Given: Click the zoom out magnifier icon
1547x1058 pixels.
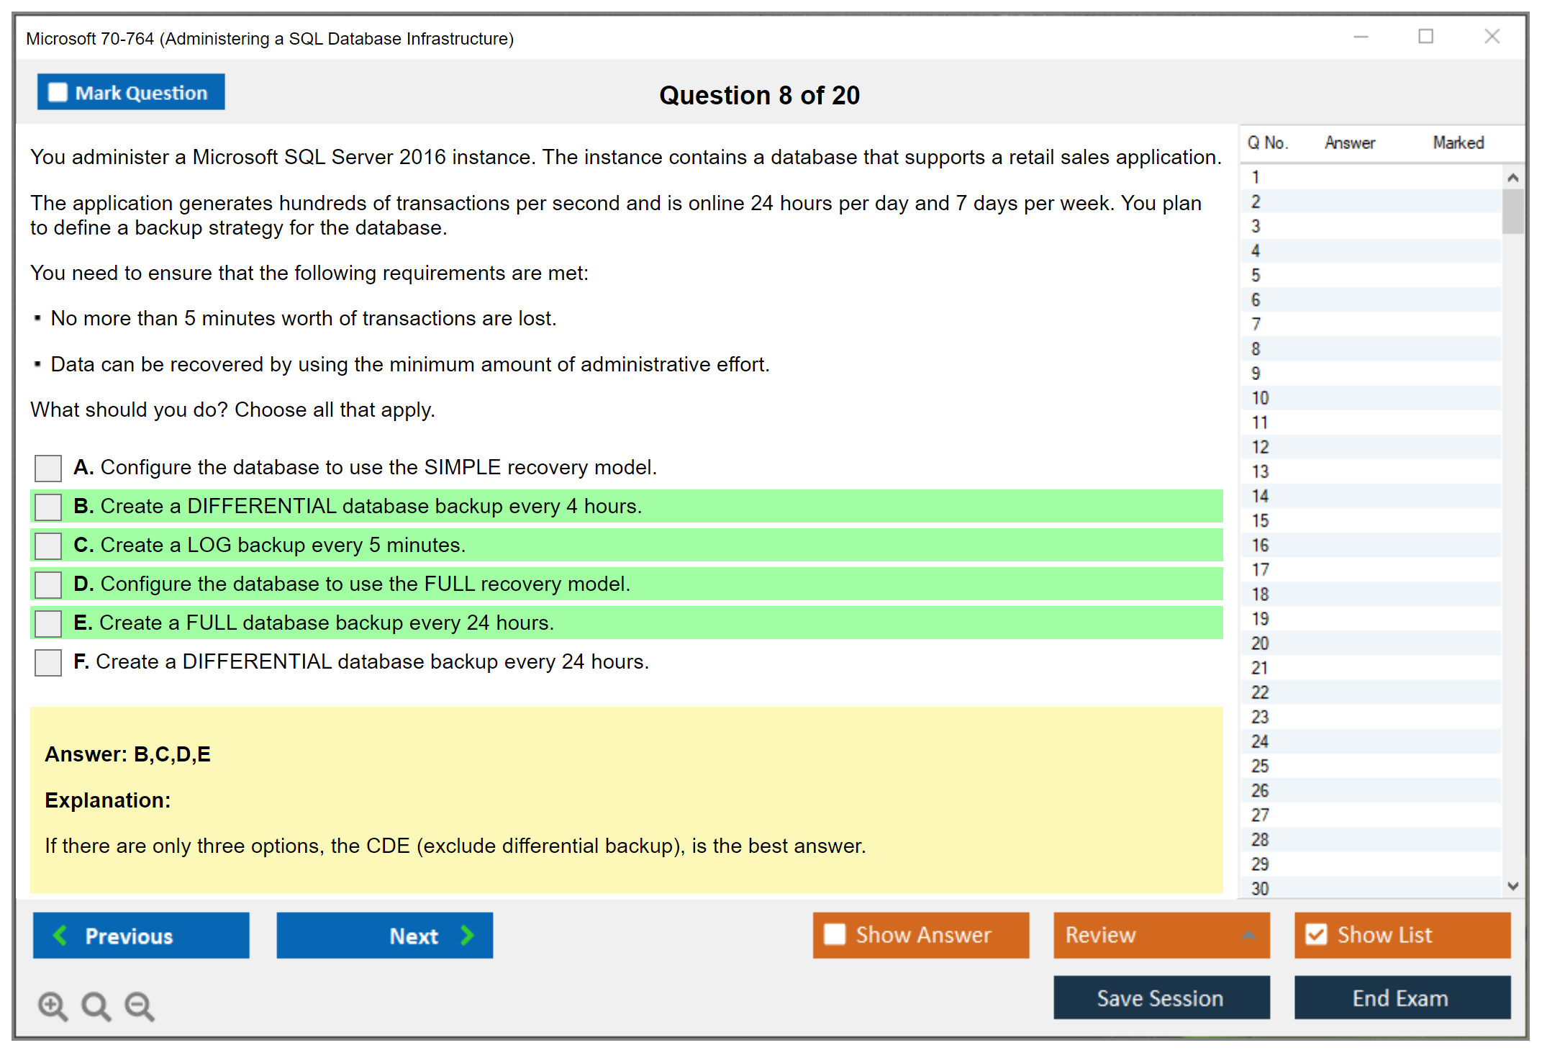Looking at the screenshot, I should 140,1005.
